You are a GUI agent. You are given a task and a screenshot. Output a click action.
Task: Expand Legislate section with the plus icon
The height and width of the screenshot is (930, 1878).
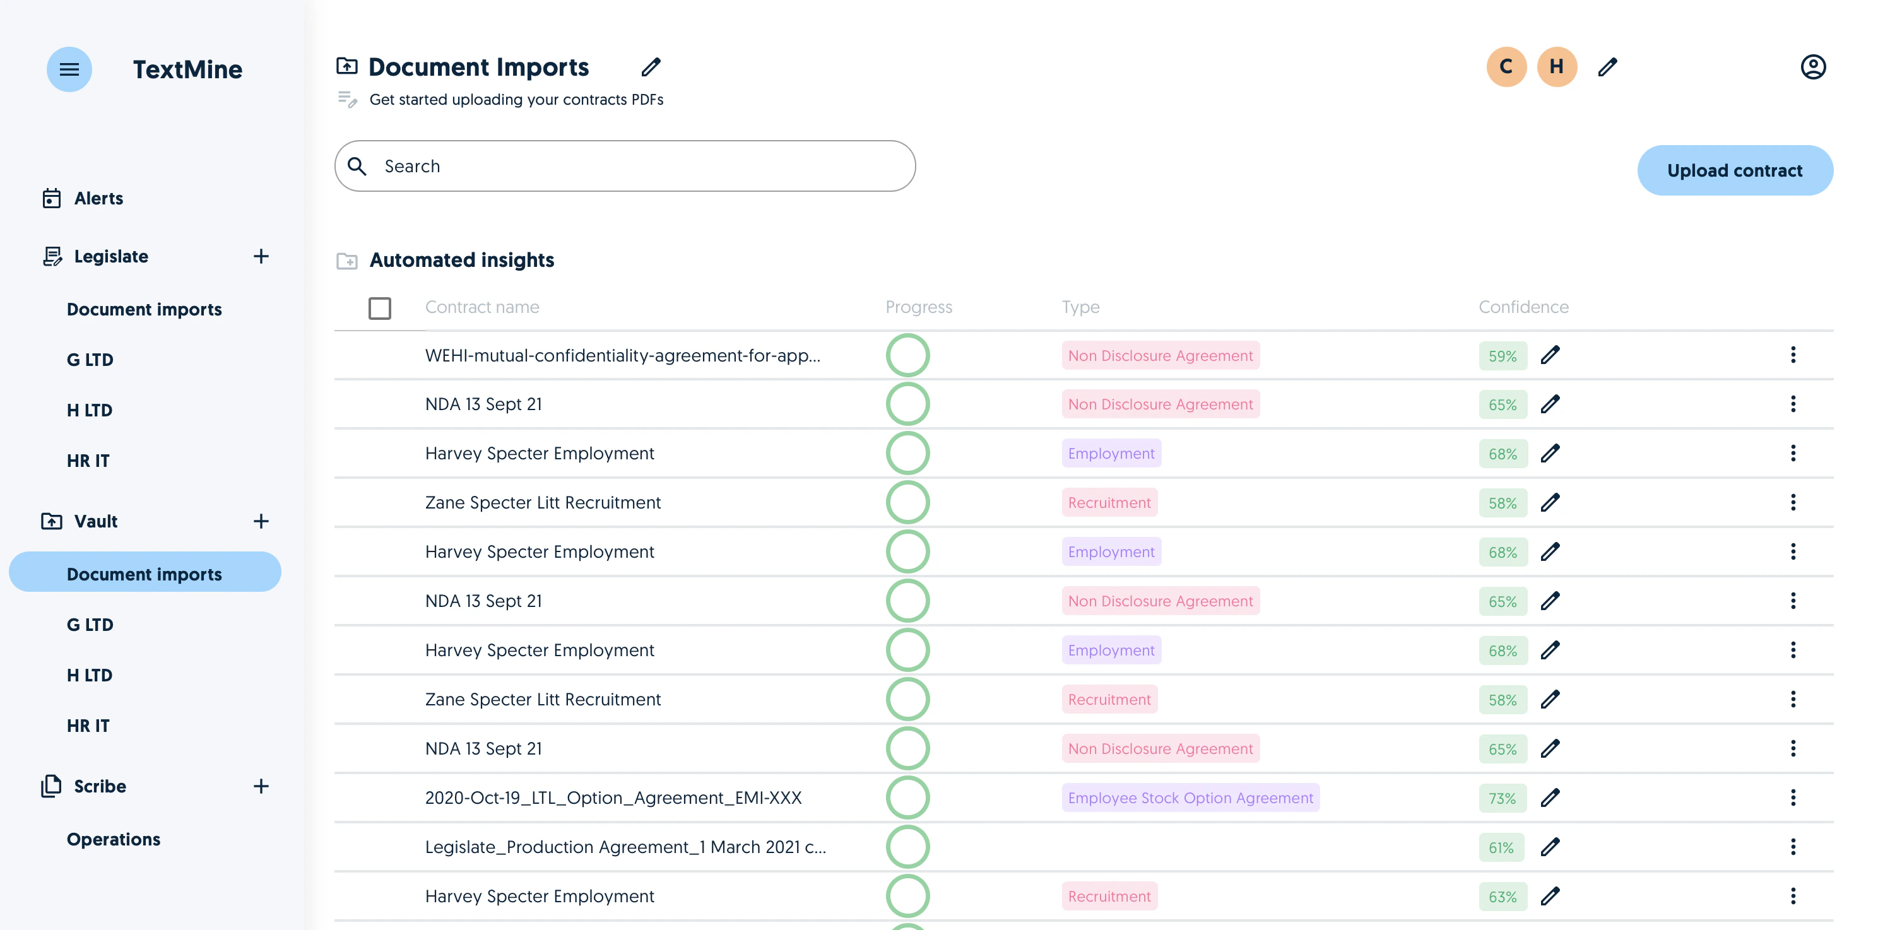pos(261,257)
